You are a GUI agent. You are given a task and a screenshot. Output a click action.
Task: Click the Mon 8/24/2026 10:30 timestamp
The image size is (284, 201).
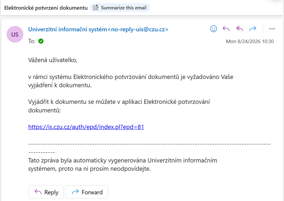coord(250,41)
